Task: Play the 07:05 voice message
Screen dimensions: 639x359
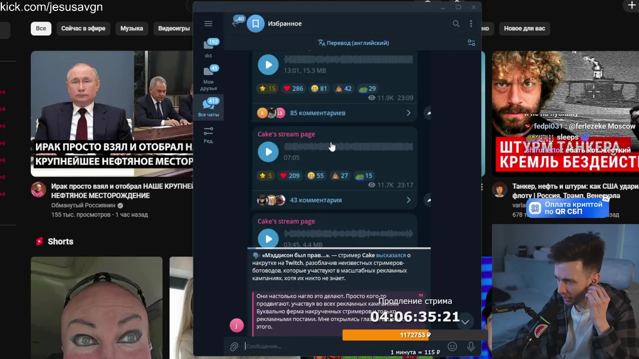Action: point(268,152)
